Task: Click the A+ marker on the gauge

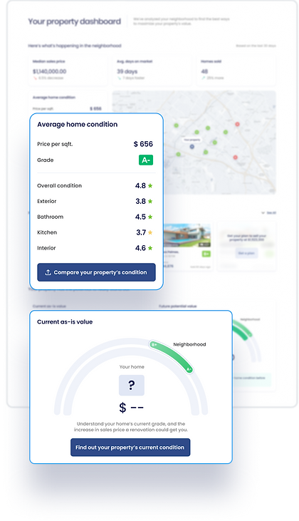Action: [189, 369]
